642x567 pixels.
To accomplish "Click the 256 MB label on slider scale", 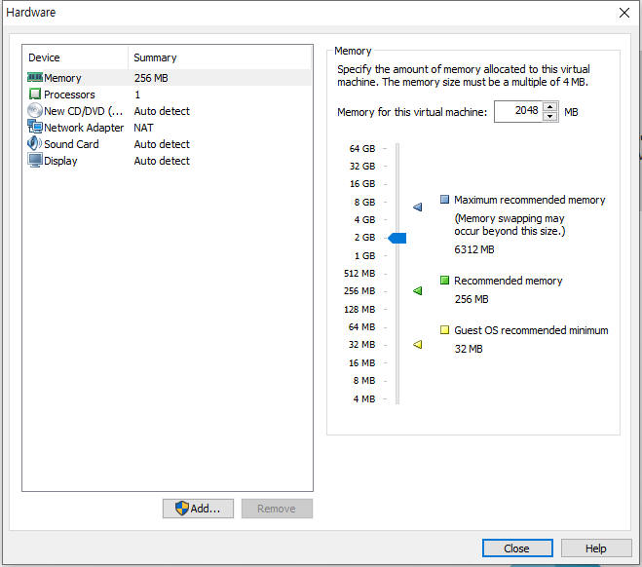I will coord(359,291).
